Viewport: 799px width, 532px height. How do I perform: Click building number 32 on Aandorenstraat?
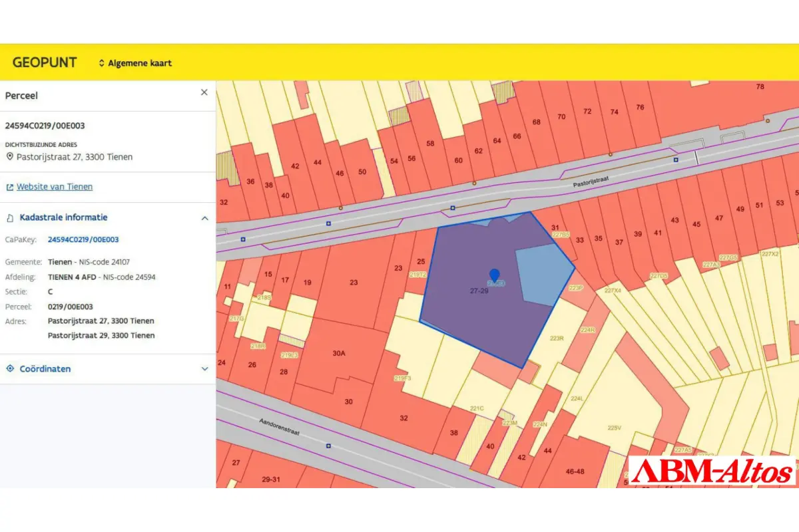pos(403,418)
